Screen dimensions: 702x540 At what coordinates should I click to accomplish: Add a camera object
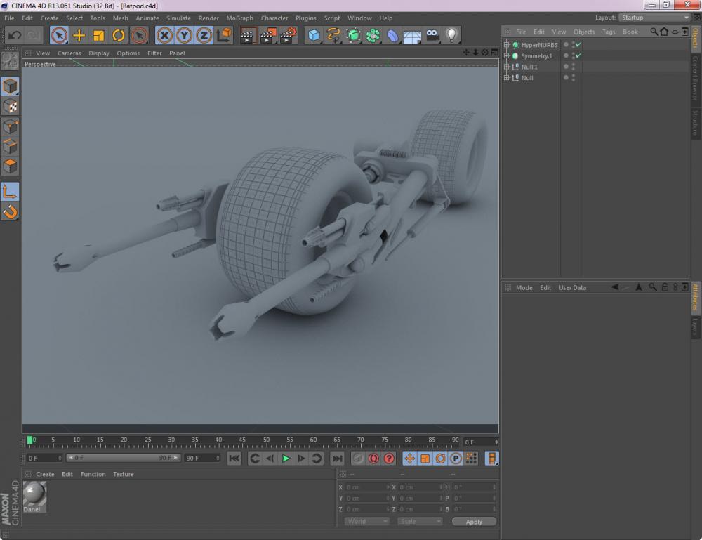432,35
